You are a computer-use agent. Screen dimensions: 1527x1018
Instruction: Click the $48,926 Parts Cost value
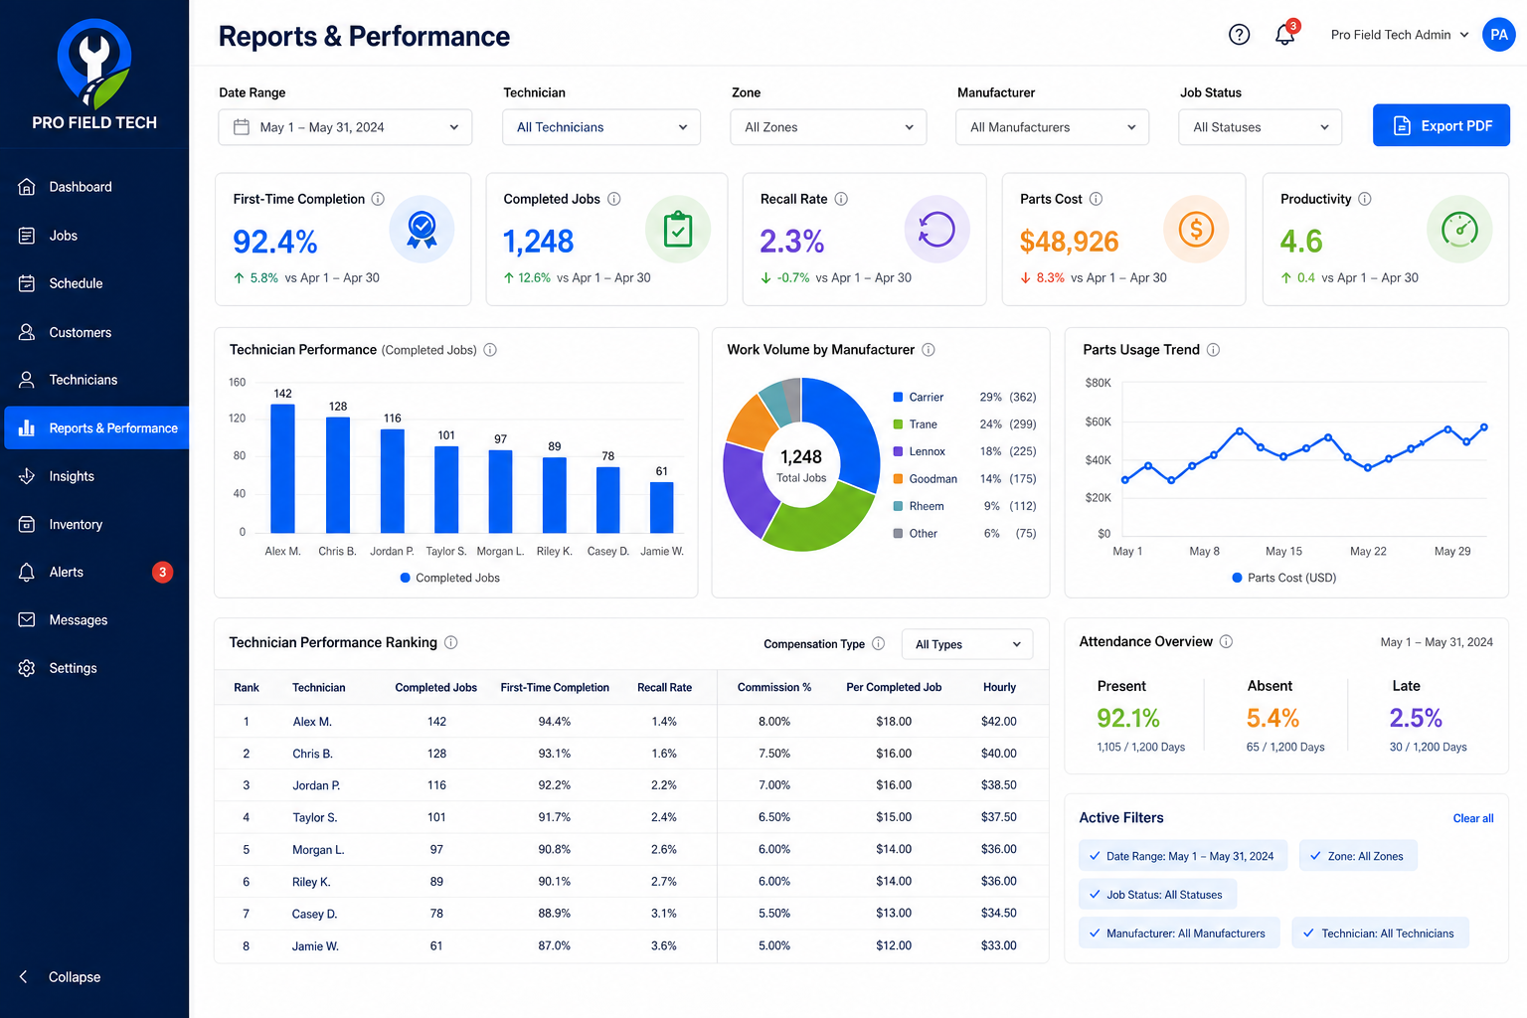tap(1069, 242)
